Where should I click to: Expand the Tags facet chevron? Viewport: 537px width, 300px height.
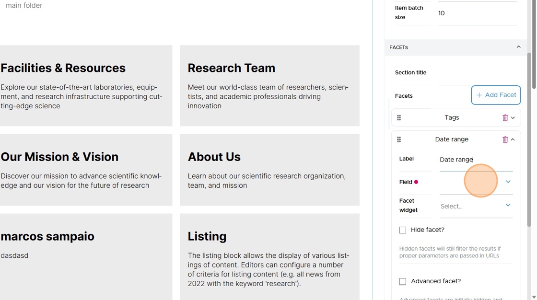click(513, 118)
